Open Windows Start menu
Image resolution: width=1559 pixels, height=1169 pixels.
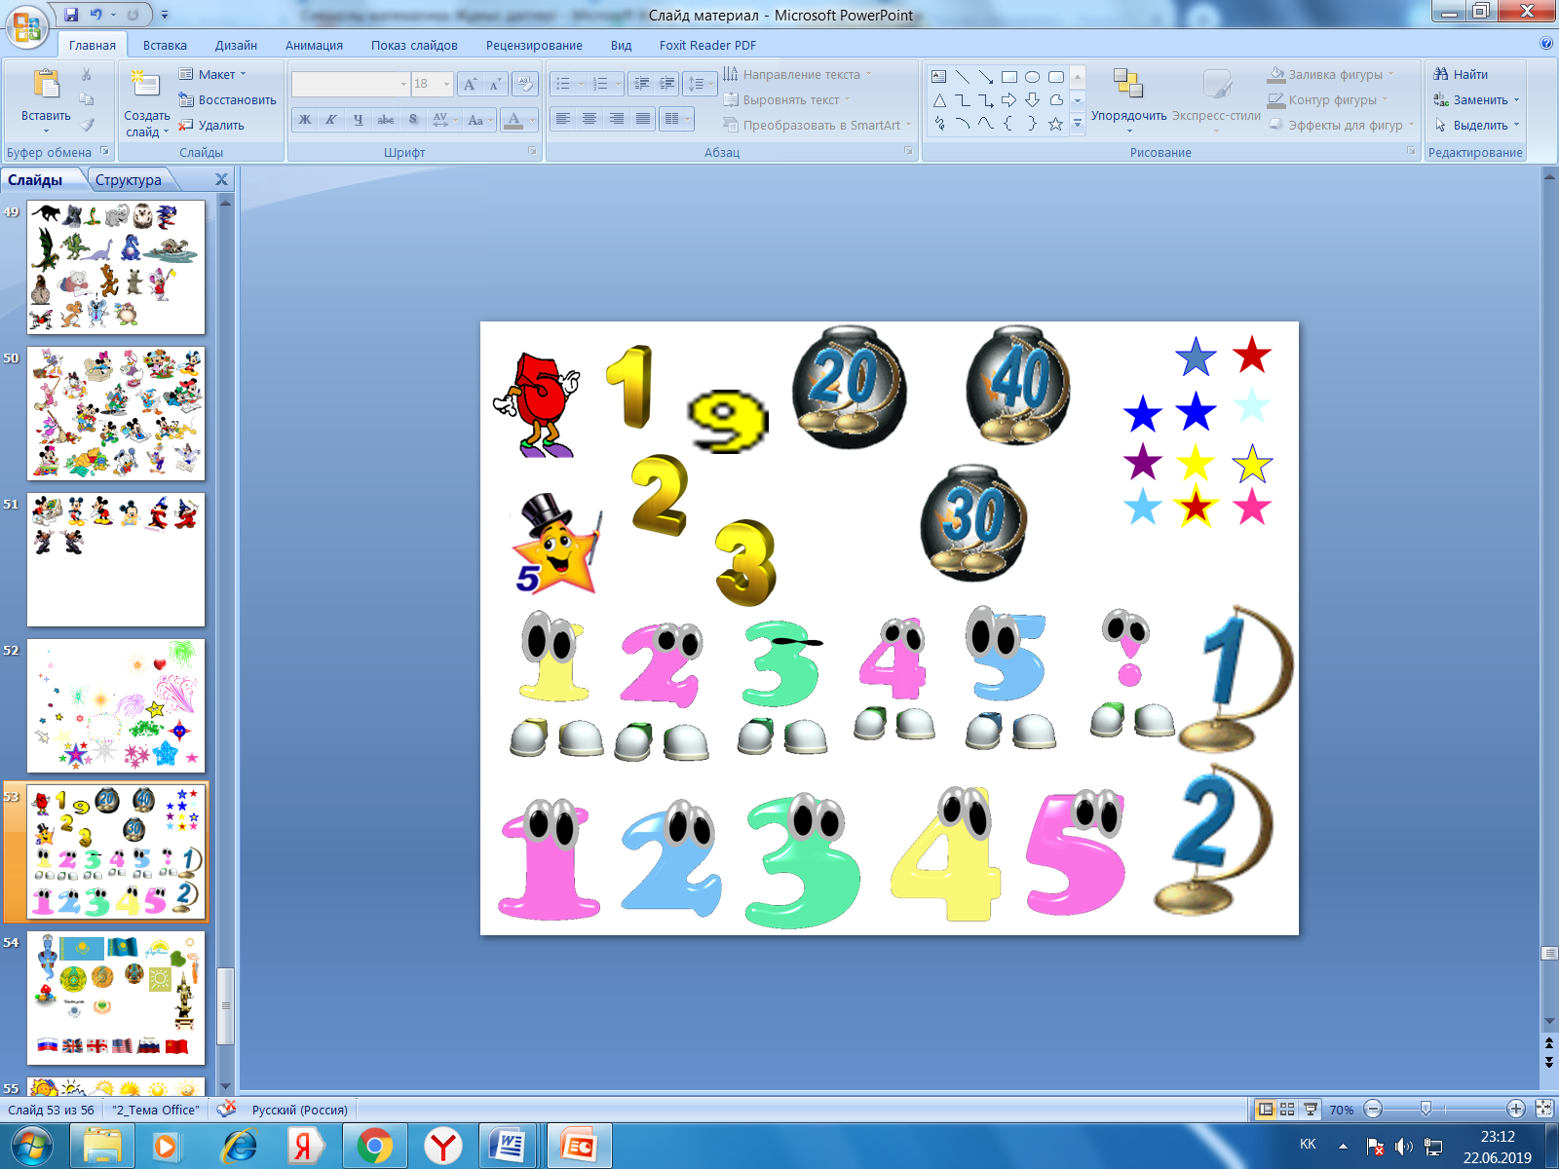(32, 1147)
